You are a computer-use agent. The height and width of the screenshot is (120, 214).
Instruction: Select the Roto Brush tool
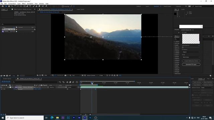pos(43,6)
